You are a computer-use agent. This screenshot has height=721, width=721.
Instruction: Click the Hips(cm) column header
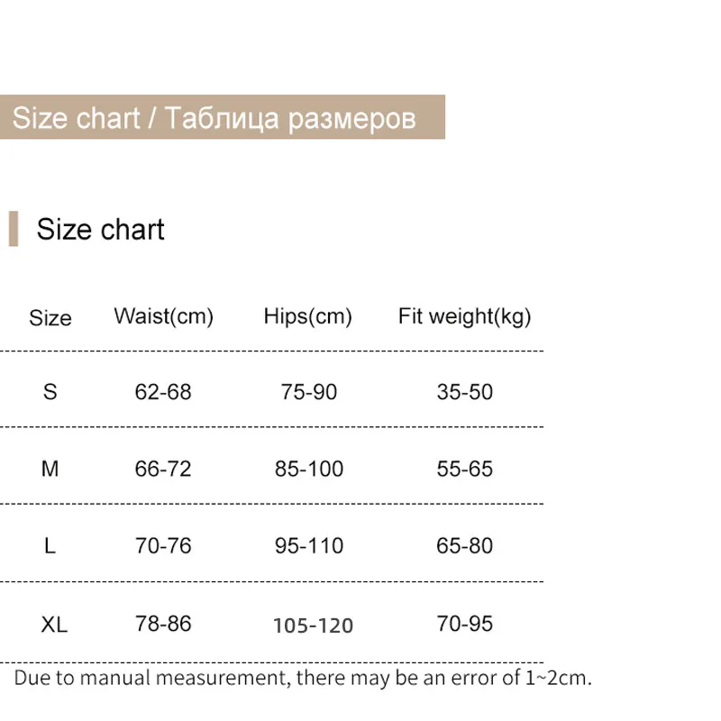tap(307, 317)
